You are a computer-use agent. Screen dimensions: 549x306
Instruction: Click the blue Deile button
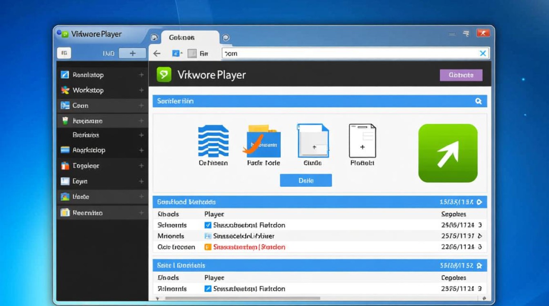(x=306, y=180)
